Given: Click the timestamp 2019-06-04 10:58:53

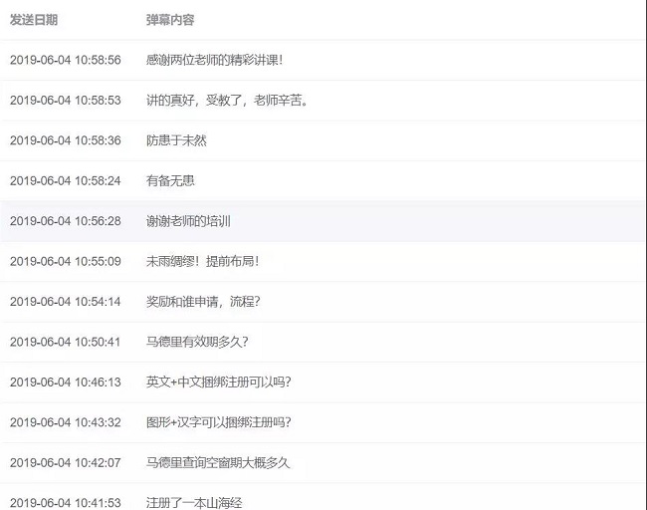Looking at the screenshot, I should 66,100.
